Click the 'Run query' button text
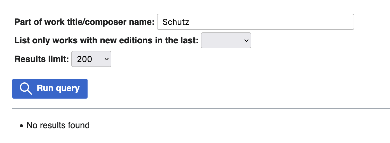Viewport: 390px width, 143px height. click(58, 89)
